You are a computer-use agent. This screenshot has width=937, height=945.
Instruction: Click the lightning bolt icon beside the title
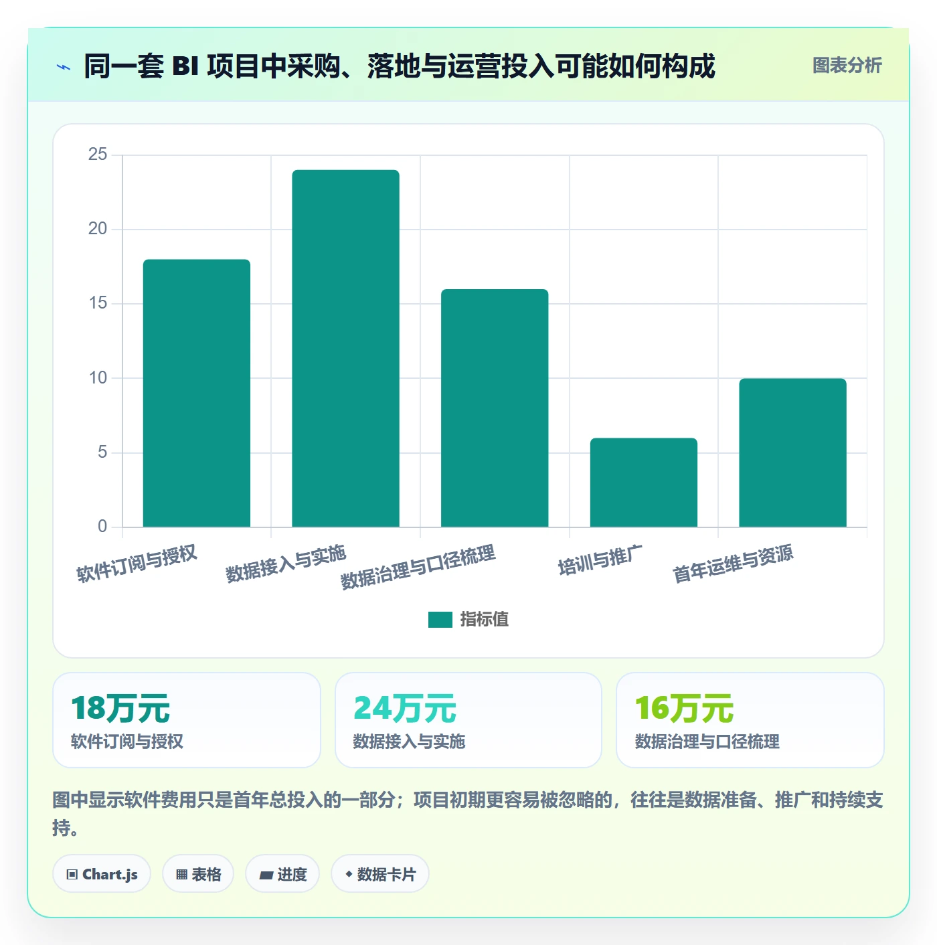(x=64, y=67)
